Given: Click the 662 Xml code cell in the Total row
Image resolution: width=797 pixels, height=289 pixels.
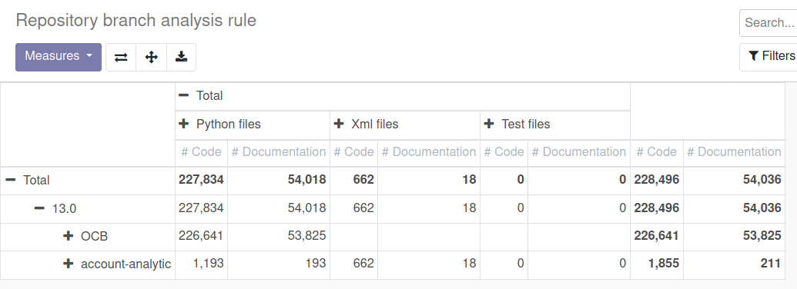Looking at the screenshot, I should (353, 181).
